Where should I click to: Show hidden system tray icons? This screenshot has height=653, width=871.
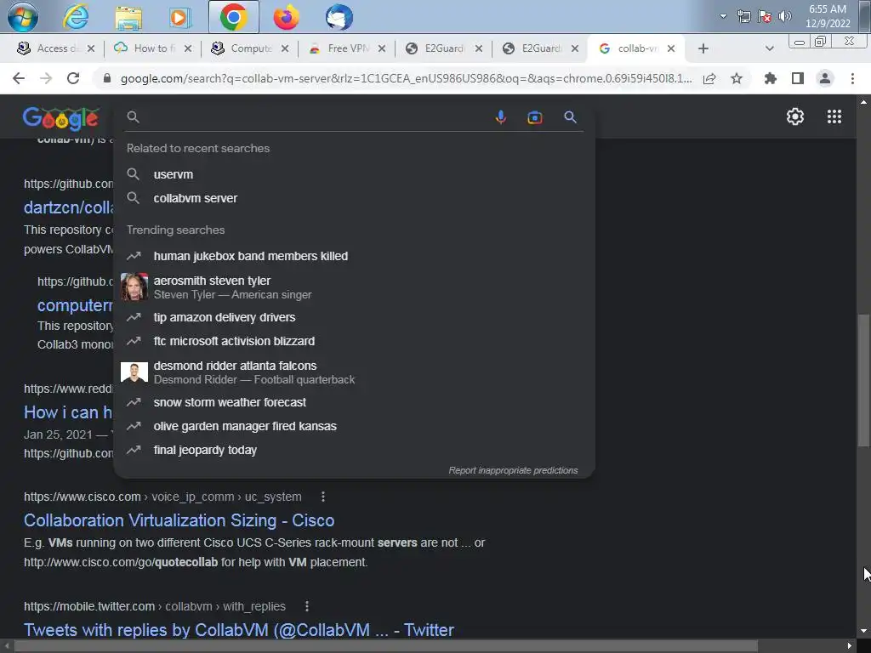[x=723, y=16]
